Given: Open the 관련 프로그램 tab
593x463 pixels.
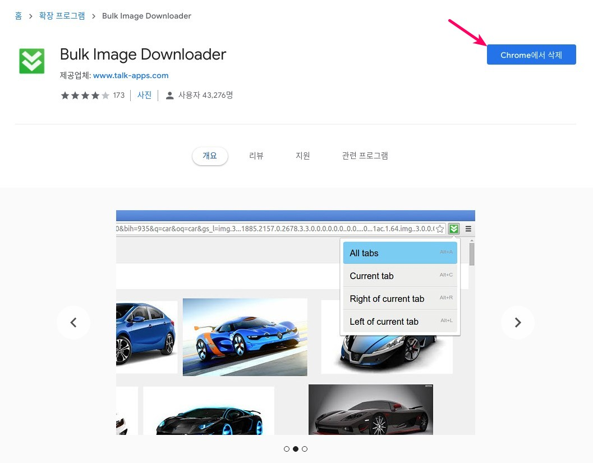Looking at the screenshot, I should 365,156.
